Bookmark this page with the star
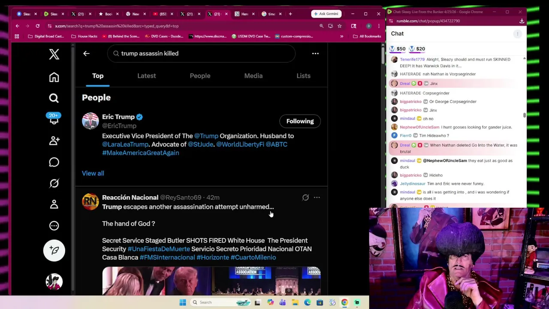Viewport: 549px width, 309px height. (339, 26)
